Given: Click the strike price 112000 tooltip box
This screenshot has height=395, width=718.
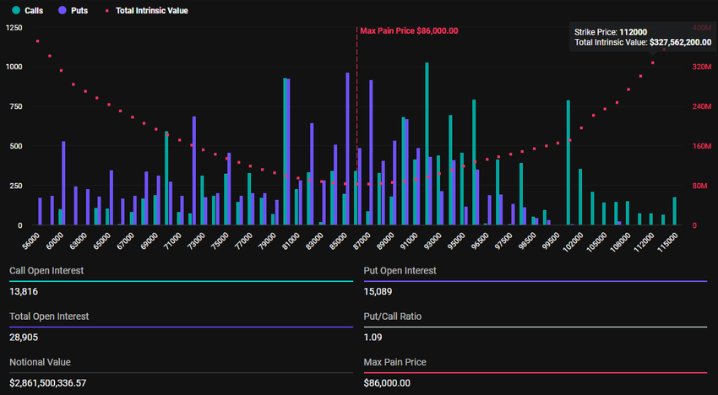Looking at the screenshot, I should [x=642, y=36].
